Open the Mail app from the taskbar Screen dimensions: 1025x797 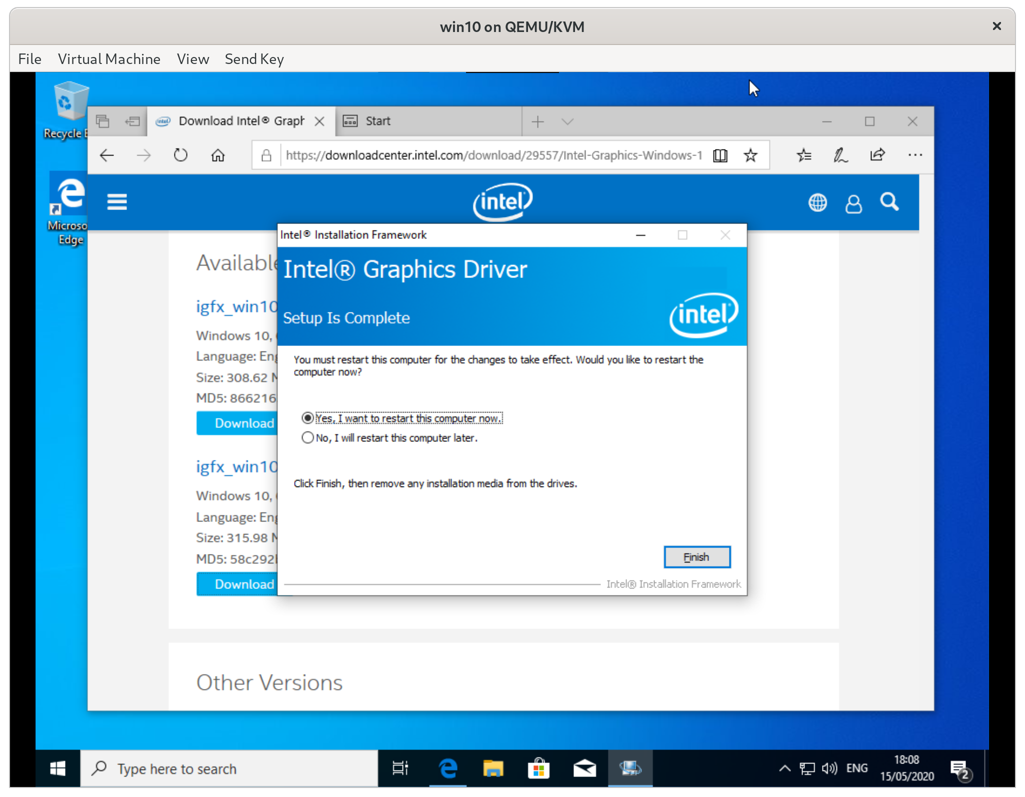tap(584, 768)
